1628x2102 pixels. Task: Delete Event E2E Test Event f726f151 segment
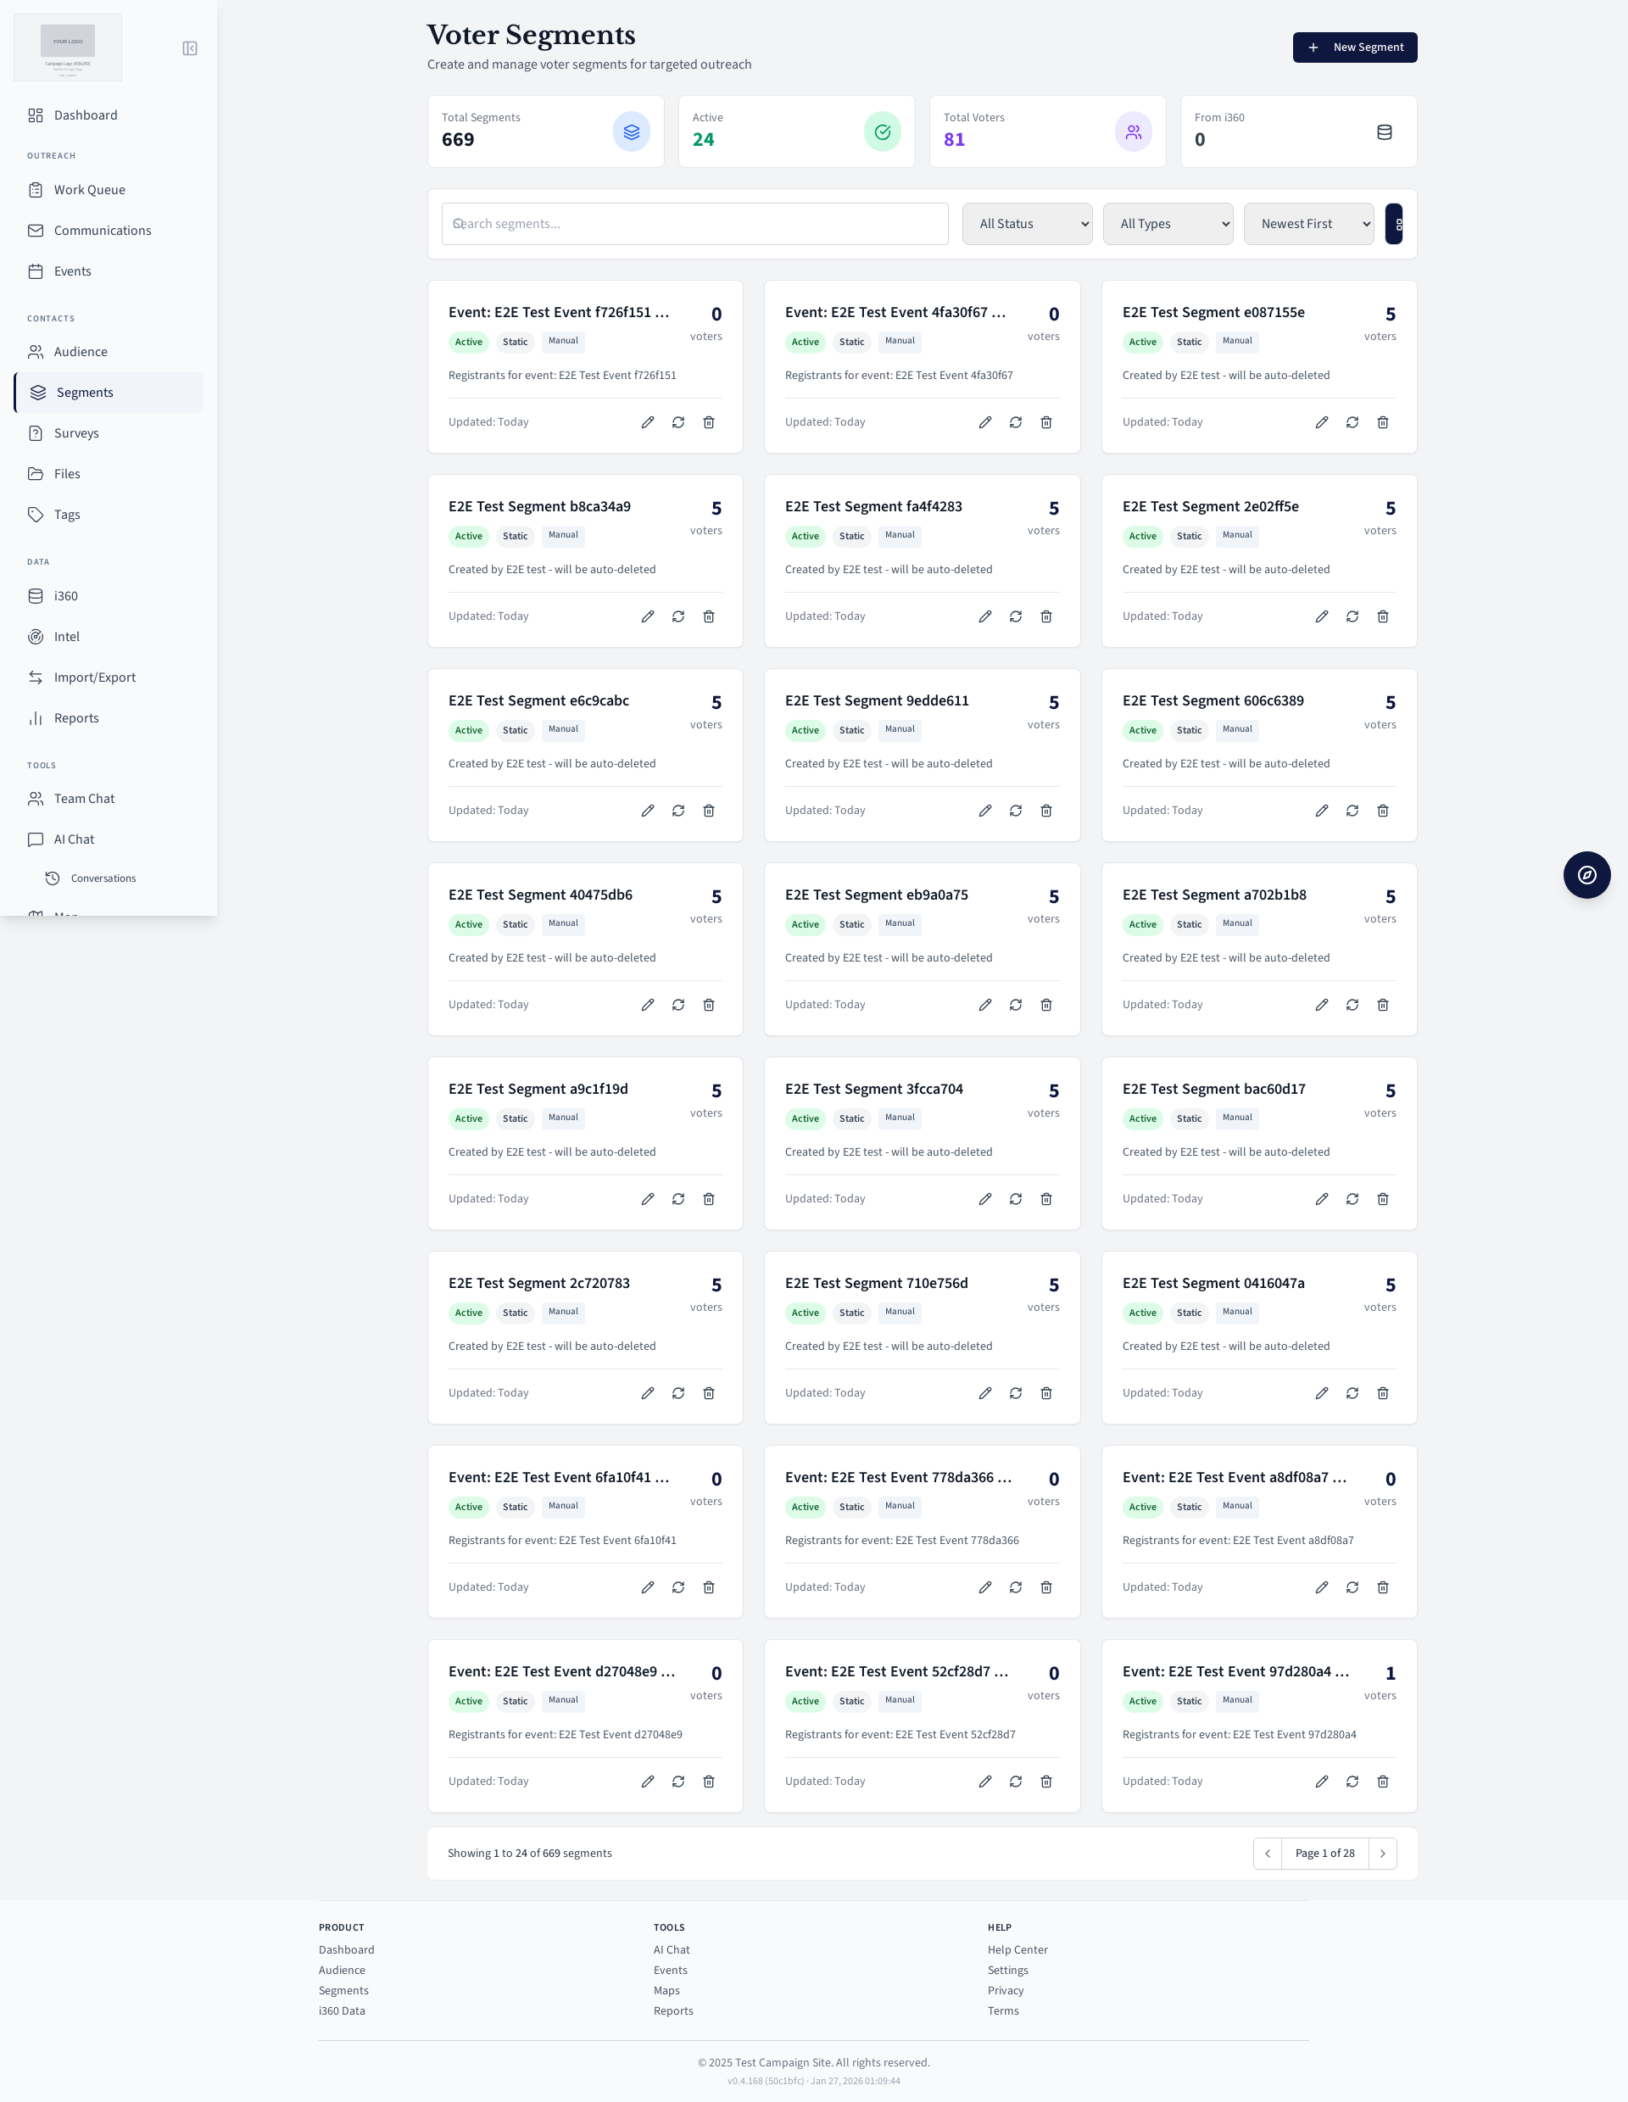click(708, 422)
